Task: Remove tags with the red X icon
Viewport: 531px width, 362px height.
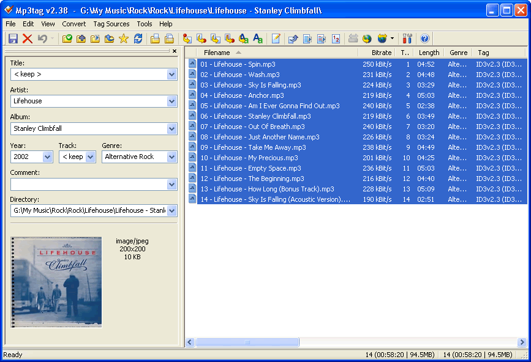Action: tap(28, 38)
